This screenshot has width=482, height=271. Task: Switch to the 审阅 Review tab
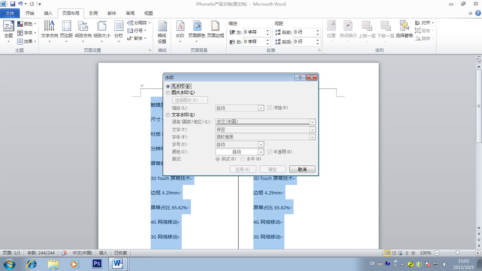pos(130,13)
